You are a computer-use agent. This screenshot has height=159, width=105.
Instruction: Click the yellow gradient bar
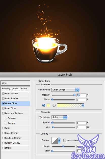pyautogui.click(x=69, y=105)
